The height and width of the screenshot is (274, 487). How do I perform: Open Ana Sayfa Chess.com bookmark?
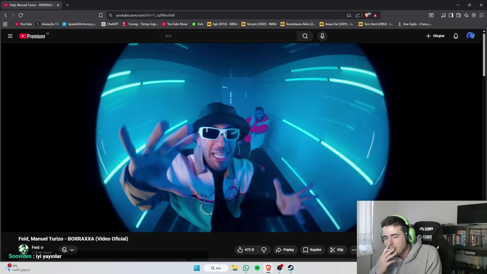pyautogui.click(x=415, y=24)
